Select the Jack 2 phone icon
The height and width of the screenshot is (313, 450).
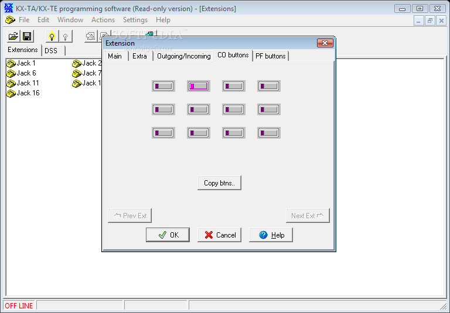(77, 63)
